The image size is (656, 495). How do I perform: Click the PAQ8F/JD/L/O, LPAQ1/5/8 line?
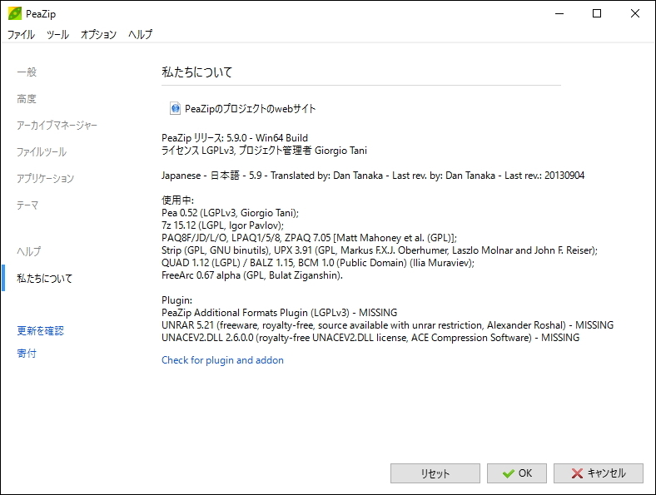click(x=309, y=238)
